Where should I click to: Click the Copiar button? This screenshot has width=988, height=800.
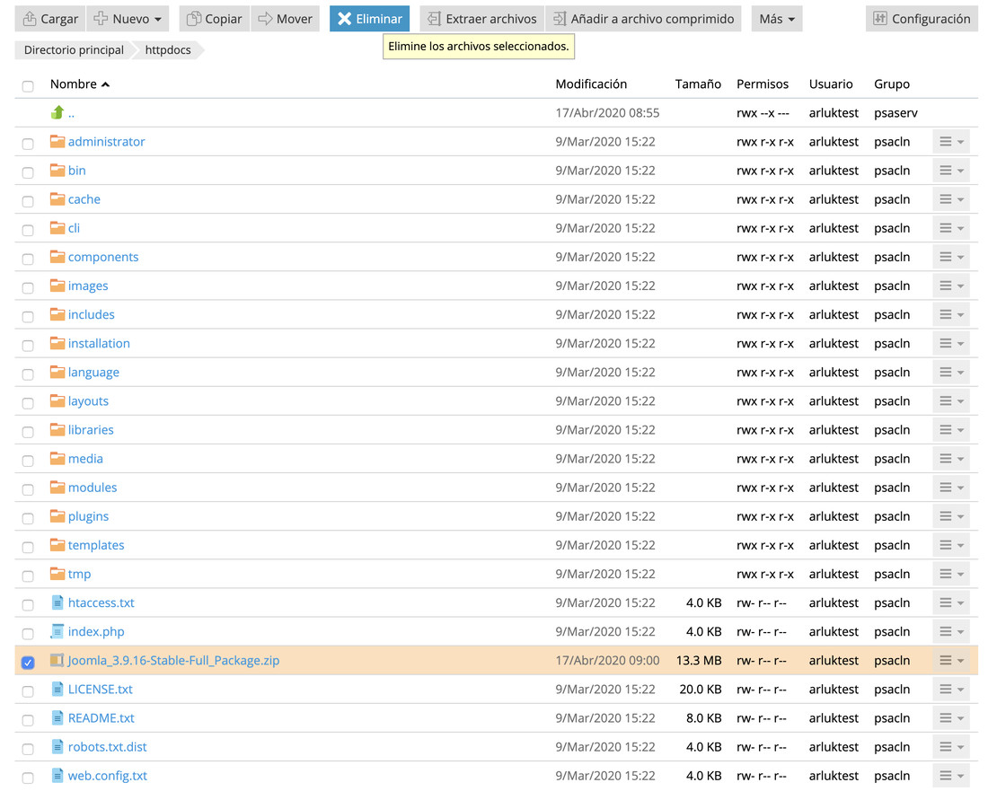point(215,19)
